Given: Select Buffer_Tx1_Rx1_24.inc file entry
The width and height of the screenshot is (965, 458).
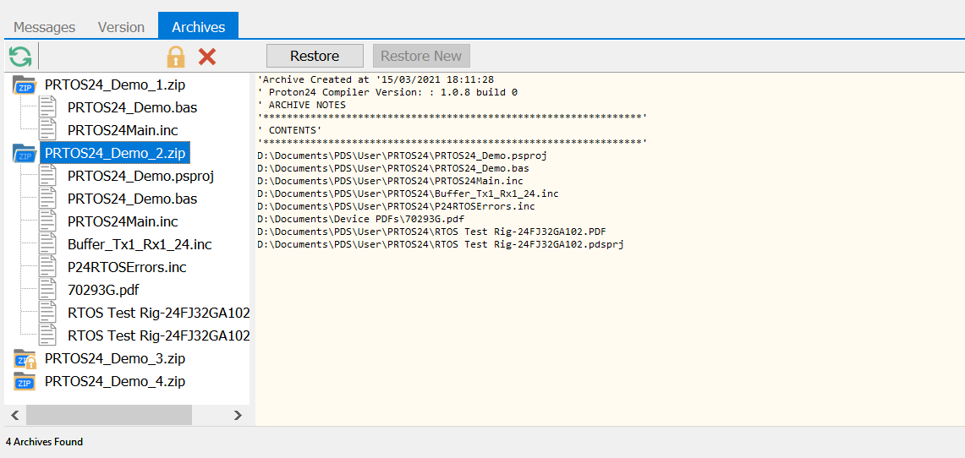Looking at the screenshot, I should pyautogui.click(x=140, y=245).
